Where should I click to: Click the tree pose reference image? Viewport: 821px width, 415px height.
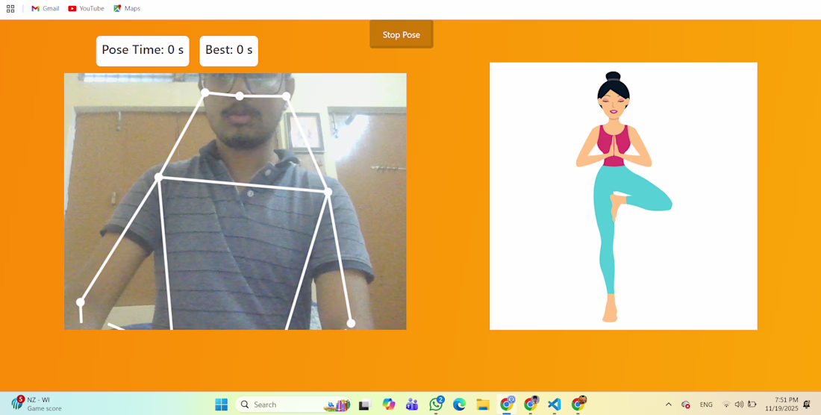tap(623, 196)
